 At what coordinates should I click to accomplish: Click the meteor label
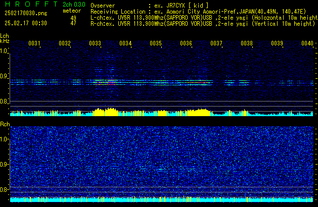point(72,11)
